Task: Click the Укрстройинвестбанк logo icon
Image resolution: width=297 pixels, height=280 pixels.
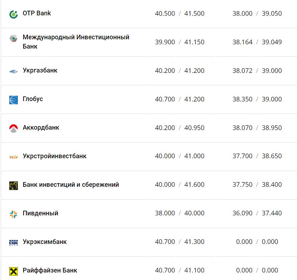Action: [x=14, y=157]
